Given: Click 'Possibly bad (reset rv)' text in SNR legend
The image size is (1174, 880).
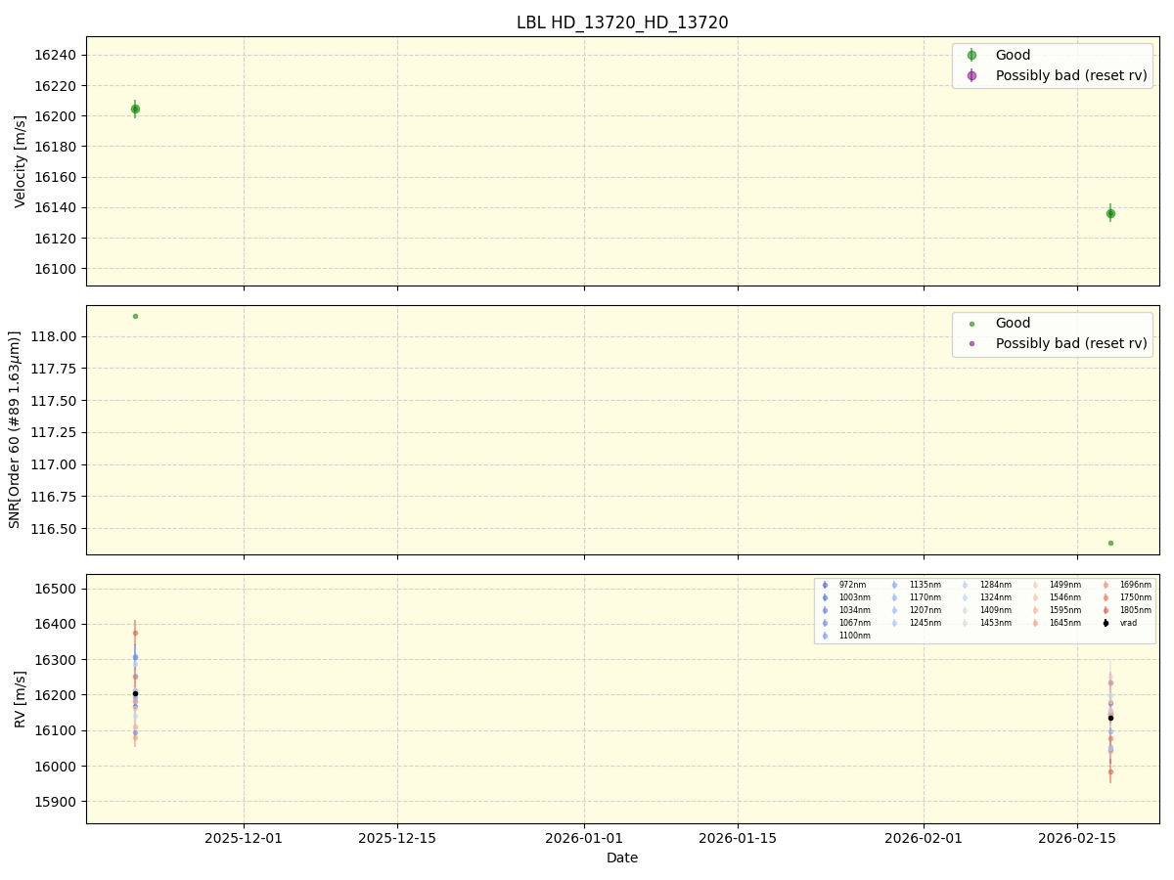Looking at the screenshot, I should 1071,343.
